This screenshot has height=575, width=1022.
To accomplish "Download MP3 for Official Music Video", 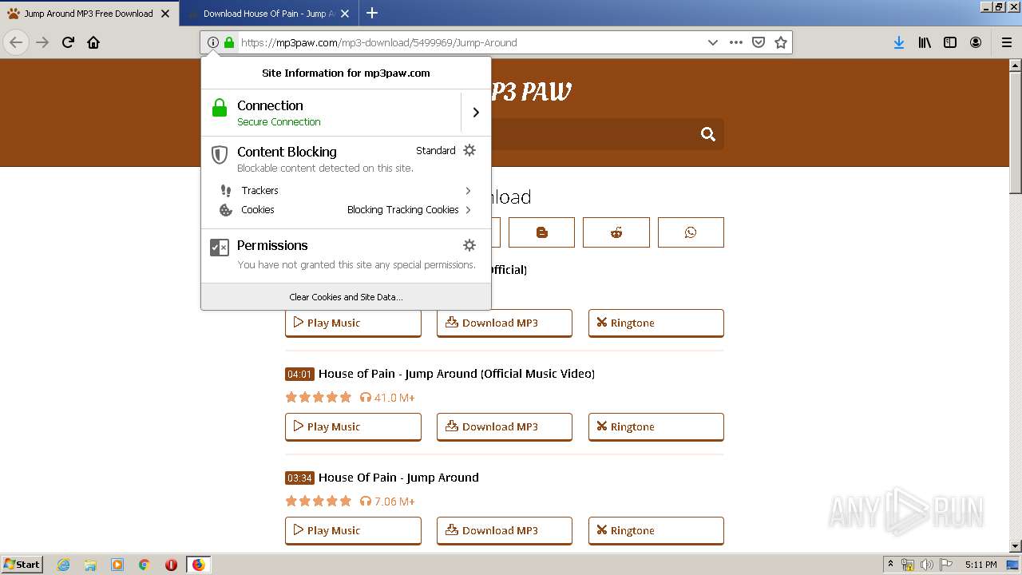I will [505, 426].
